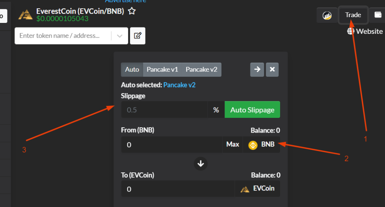385x207 pixels.
Task: Focus the From (BNB) amount field
Action: pos(172,145)
